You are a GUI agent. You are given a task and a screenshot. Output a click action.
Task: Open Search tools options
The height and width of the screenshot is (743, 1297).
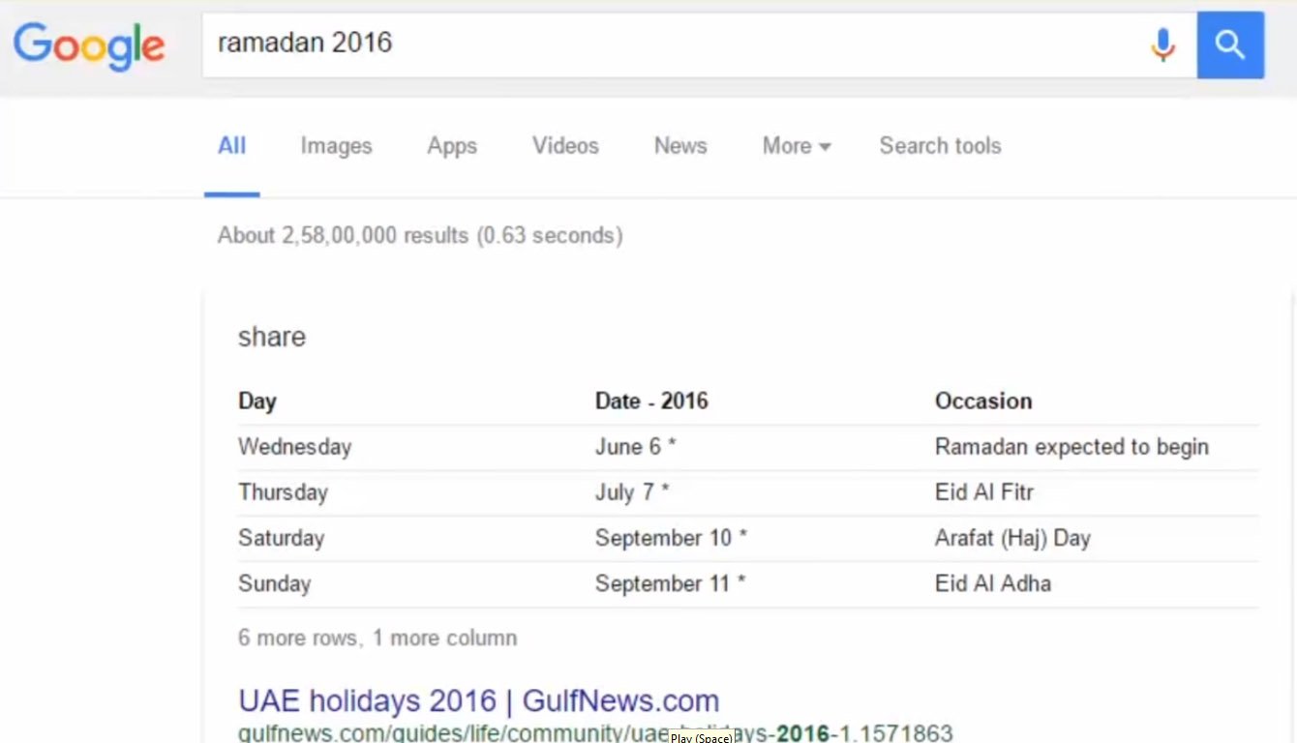point(940,146)
